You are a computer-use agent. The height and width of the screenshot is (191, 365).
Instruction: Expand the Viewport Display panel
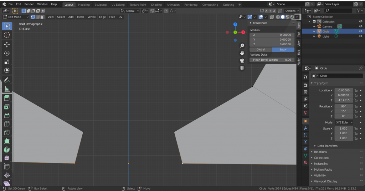pos(325,181)
